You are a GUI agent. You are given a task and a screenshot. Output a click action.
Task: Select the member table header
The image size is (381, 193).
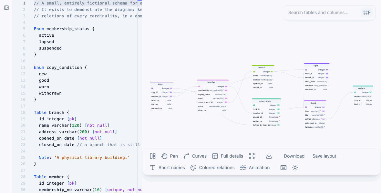coord(212,82)
